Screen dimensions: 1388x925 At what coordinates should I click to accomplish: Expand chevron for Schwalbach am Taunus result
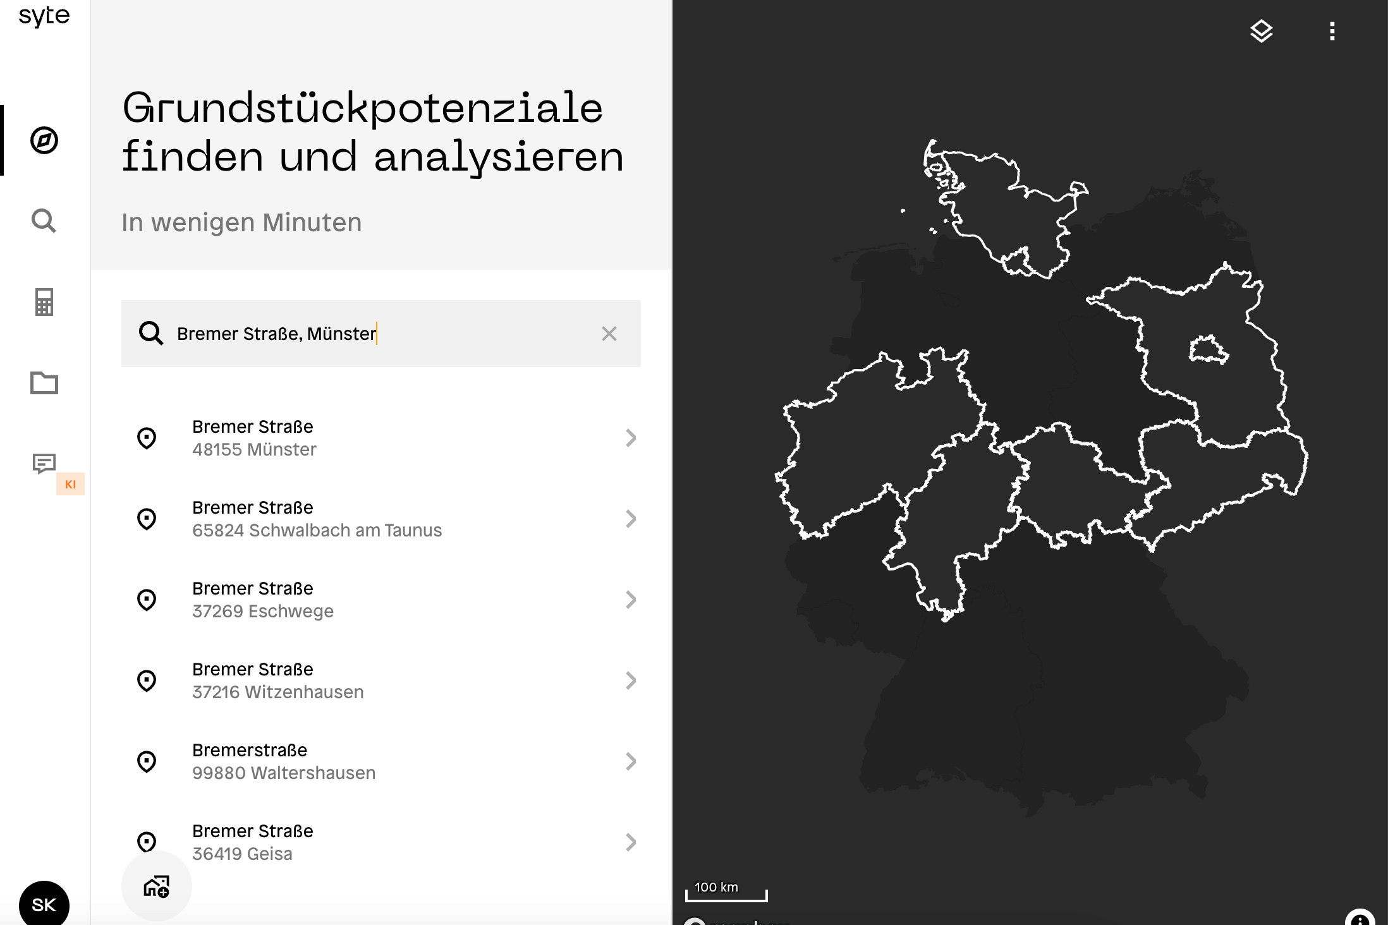click(x=630, y=519)
